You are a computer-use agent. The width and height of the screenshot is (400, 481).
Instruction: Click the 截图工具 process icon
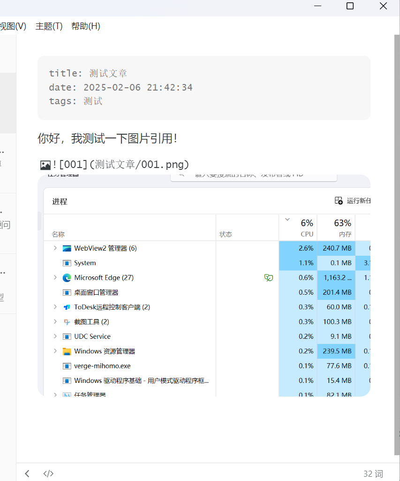point(67,322)
